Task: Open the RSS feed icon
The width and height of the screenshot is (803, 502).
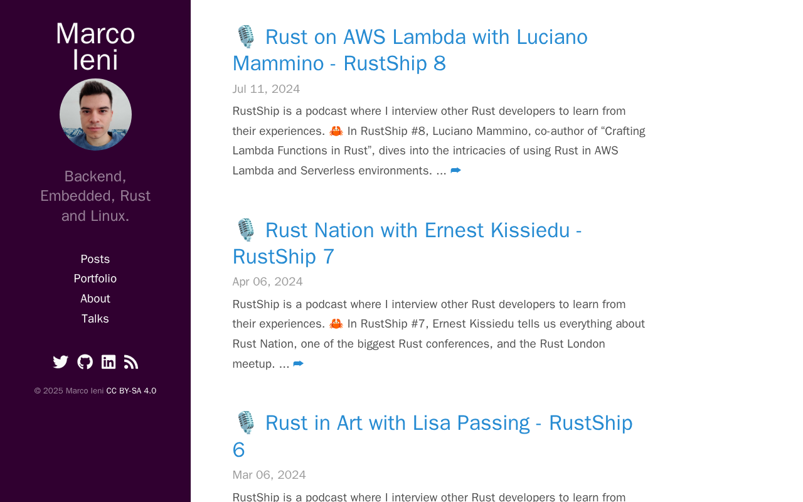Action: point(131,362)
